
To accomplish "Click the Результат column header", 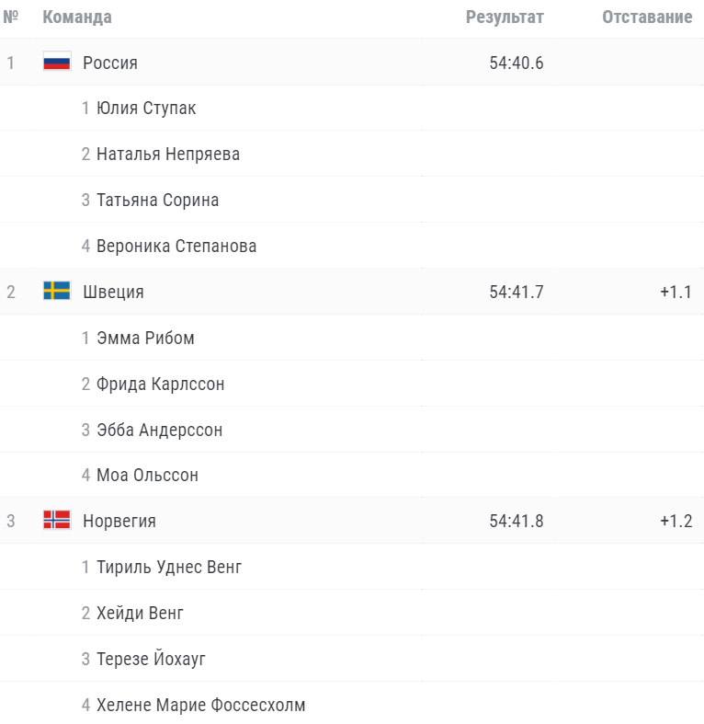I will click(505, 17).
